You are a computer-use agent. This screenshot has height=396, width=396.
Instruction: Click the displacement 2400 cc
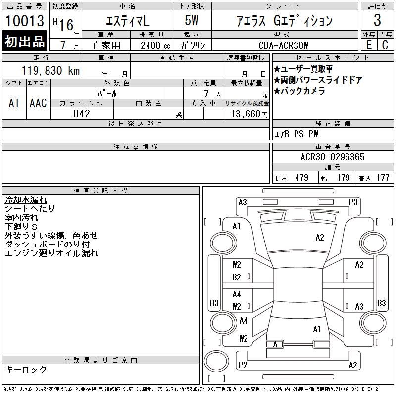[155, 46]
